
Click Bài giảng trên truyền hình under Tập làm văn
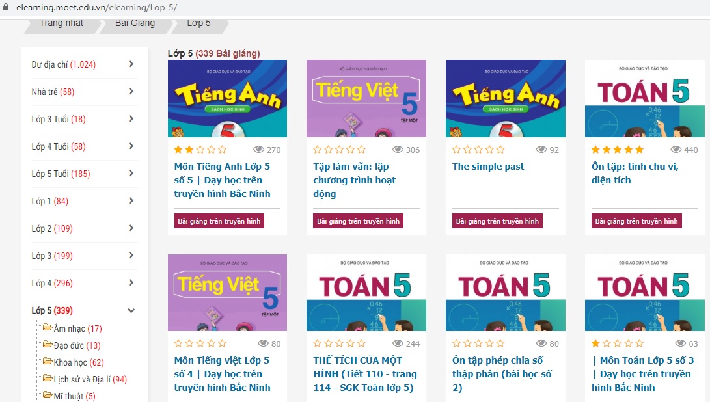358,221
